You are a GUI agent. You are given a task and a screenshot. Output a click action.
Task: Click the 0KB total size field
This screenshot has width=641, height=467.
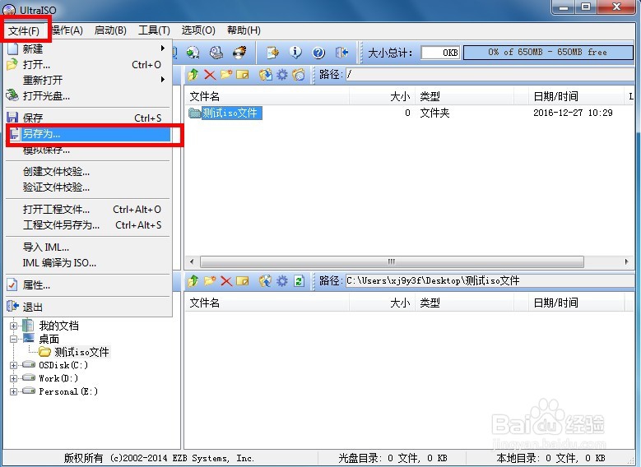click(x=440, y=53)
